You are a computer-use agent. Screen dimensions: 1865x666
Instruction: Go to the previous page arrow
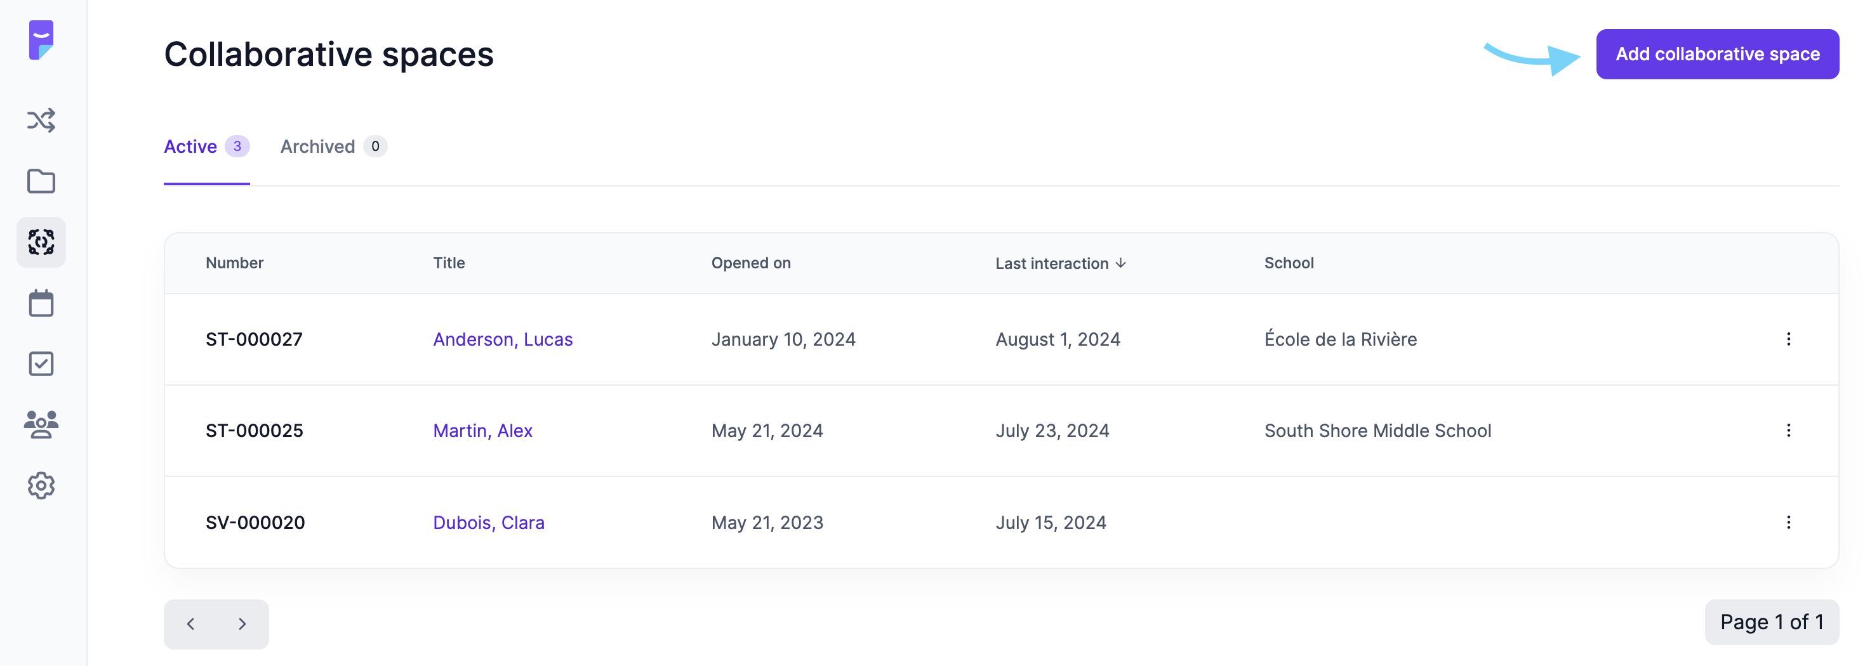(x=190, y=624)
